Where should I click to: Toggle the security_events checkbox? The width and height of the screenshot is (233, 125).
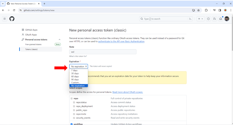pyautogui.click(x=74, y=118)
